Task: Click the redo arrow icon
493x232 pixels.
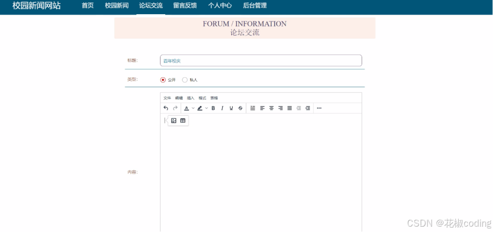Action: [x=175, y=108]
